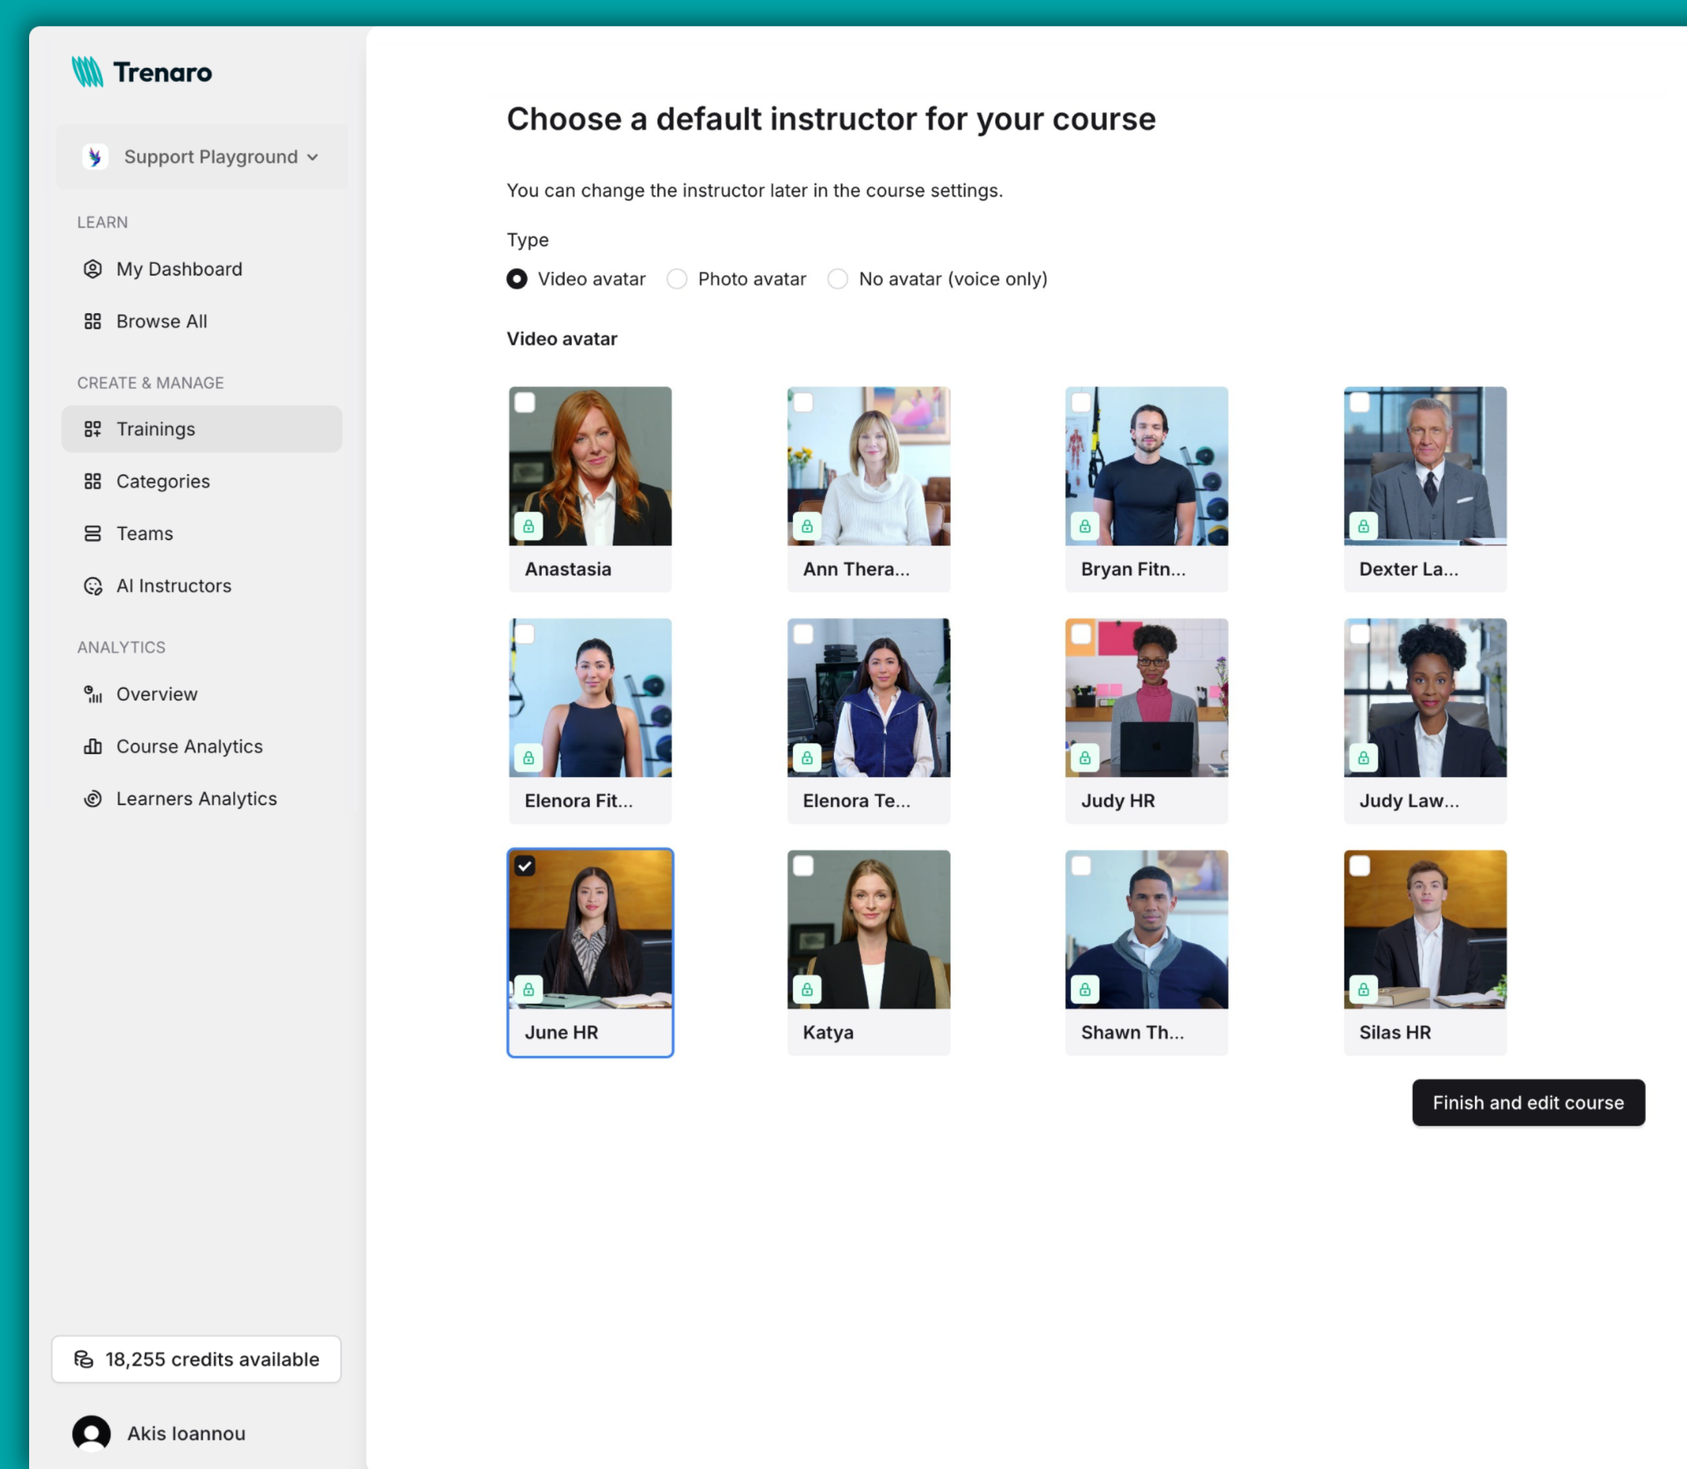1687x1469 pixels.
Task: Select the Categories grid icon
Action: tap(93, 481)
